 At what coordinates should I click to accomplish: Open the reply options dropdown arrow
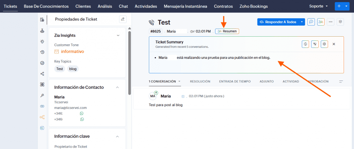click(x=302, y=22)
